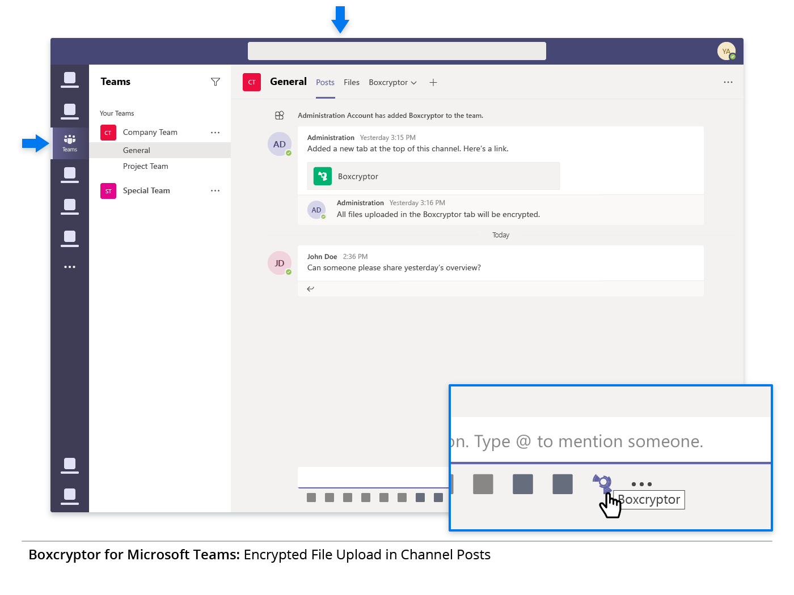Viewport: 794px width, 595px height.
Task: Click the search bar at top
Action: (397, 51)
